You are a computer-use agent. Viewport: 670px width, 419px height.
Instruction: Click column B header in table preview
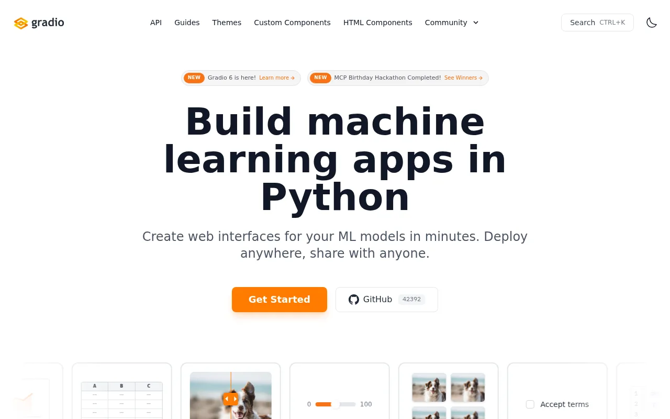click(x=121, y=386)
